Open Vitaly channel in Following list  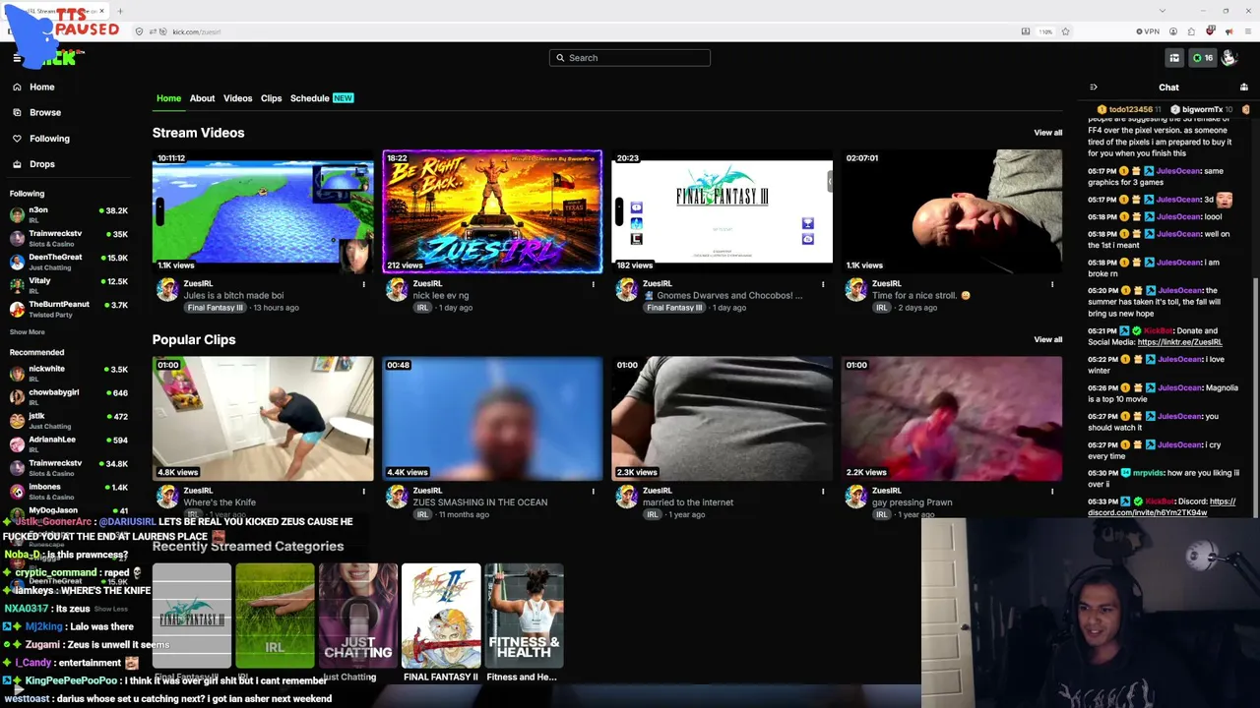(69, 285)
